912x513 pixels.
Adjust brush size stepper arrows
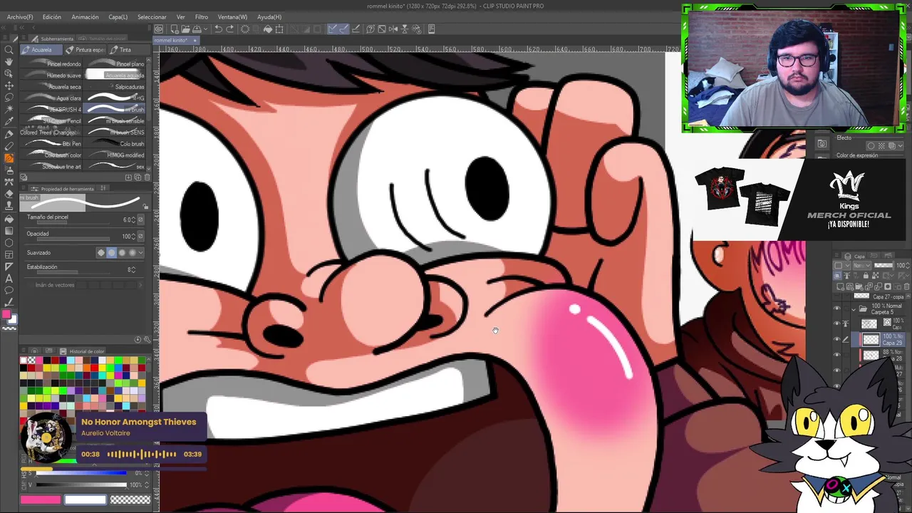coord(133,220)
